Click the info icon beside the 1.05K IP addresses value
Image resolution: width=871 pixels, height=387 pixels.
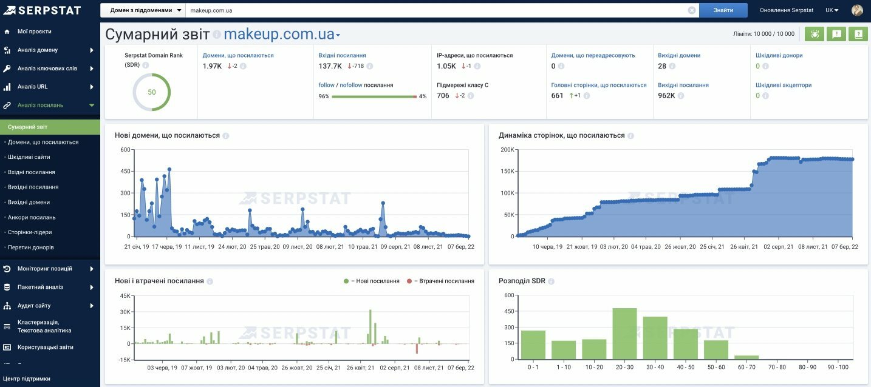coord(478,66)
